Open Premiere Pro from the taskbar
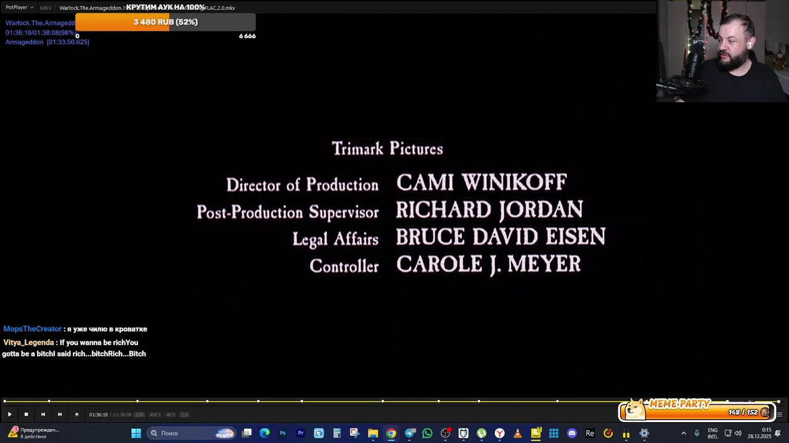Screen dimensions: 789x443 [x=301, y=433]
